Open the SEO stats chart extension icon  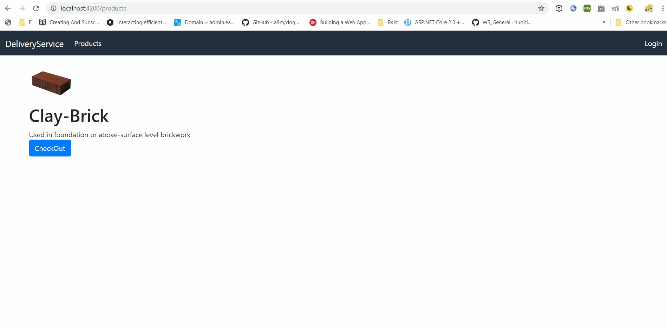(x=615, y=8)
